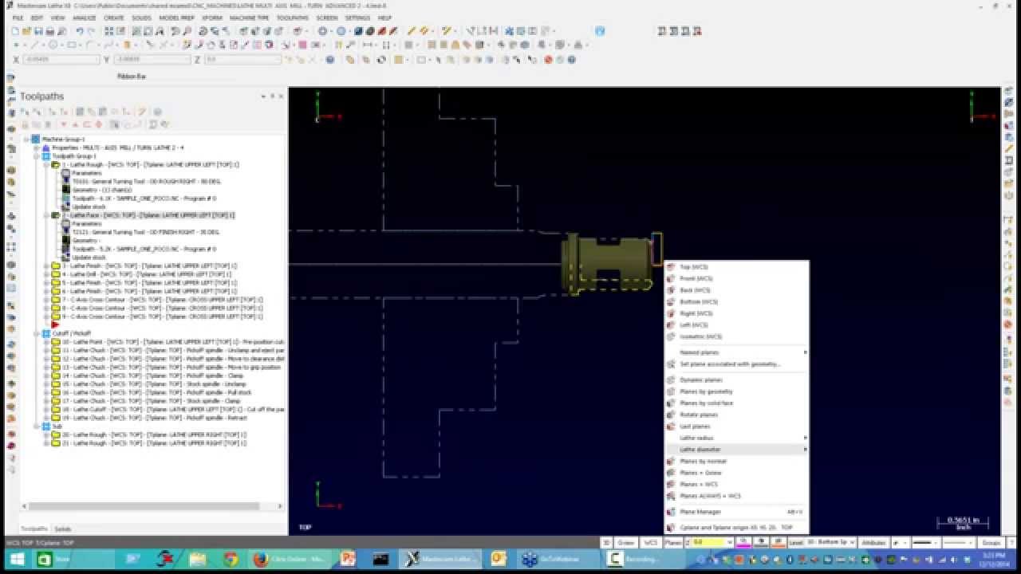
Task: Click the Planes = Gview icon
Action: click(x=671, y=473)
